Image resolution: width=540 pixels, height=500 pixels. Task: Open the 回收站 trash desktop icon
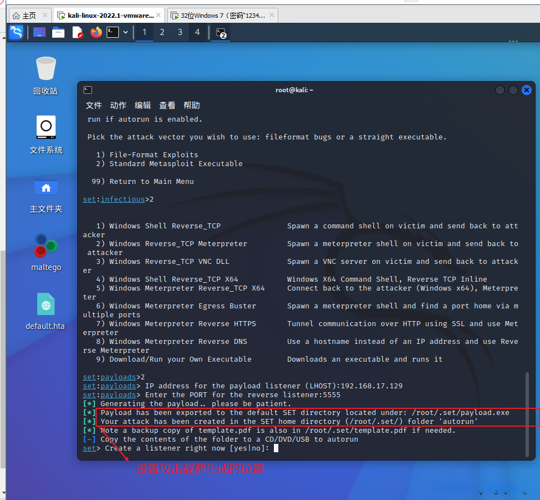pyautogui.click(x=46, y=76)
